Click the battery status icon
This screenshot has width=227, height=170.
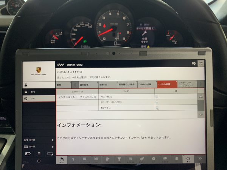click(28, 154)
